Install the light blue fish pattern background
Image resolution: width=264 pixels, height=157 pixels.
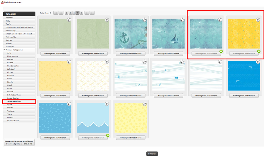coord(55,138)
